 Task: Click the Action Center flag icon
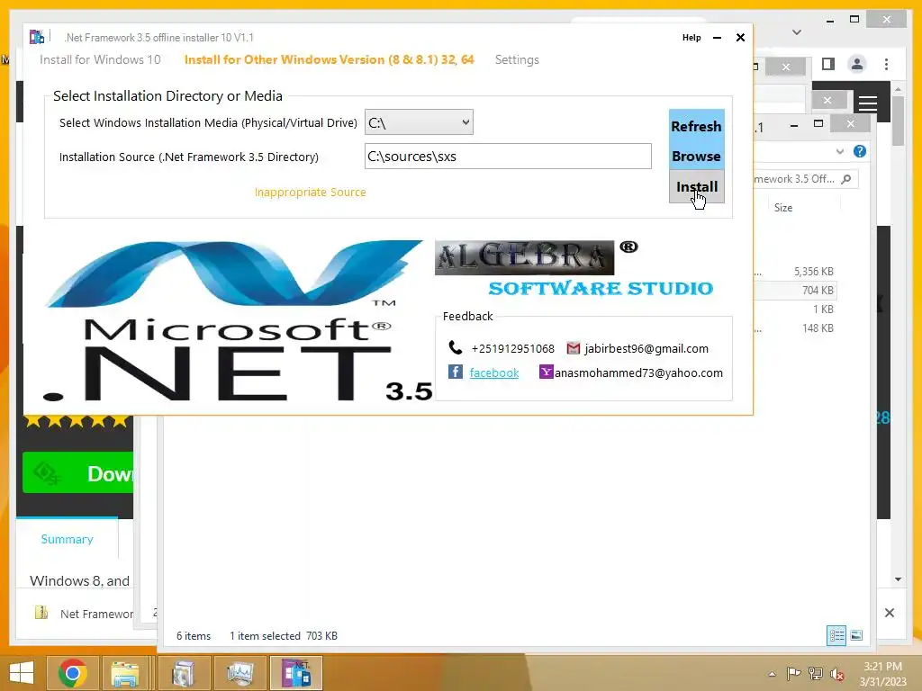click(793, 674)
